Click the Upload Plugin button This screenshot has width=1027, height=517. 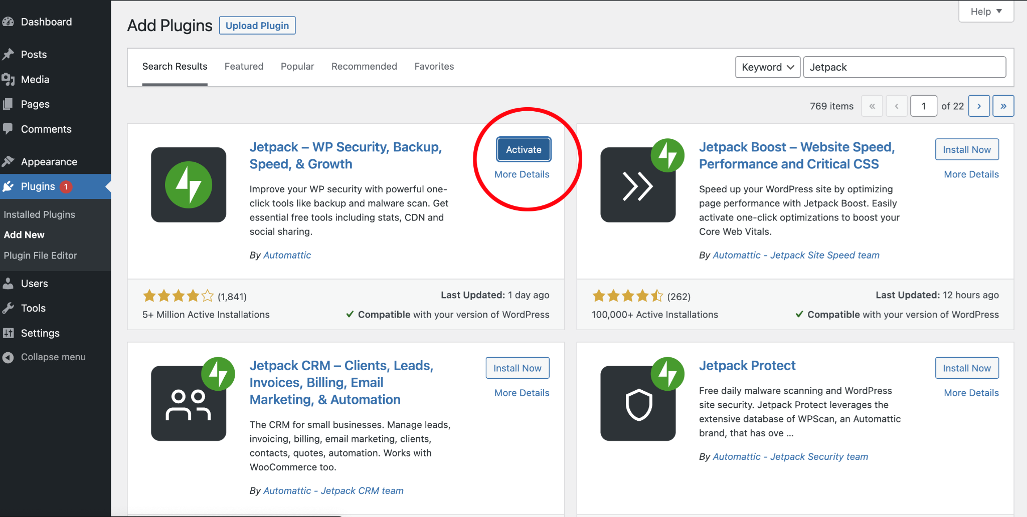coord(257,25)
